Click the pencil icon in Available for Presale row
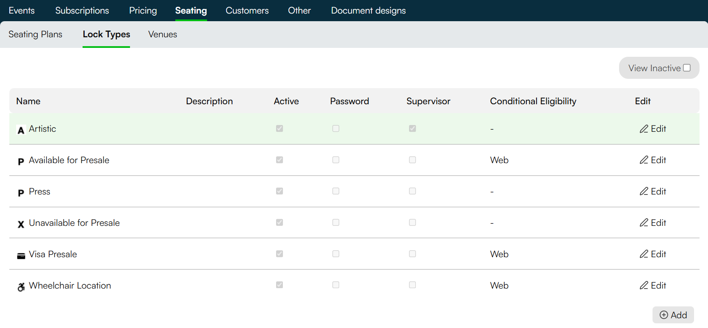This screenshot has height=328, width=708. click(644, 160)
